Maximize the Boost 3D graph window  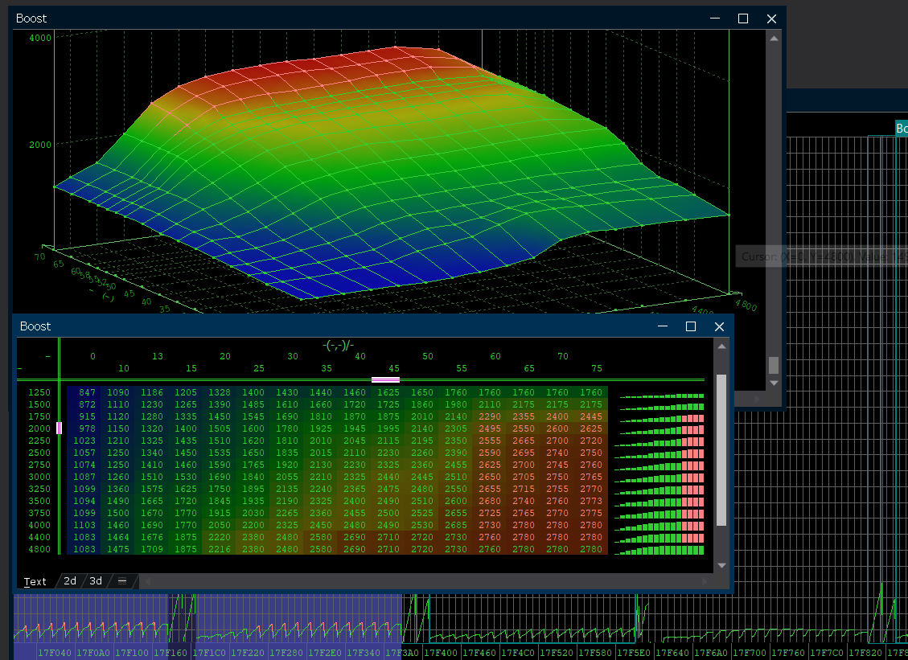(743, 18)
